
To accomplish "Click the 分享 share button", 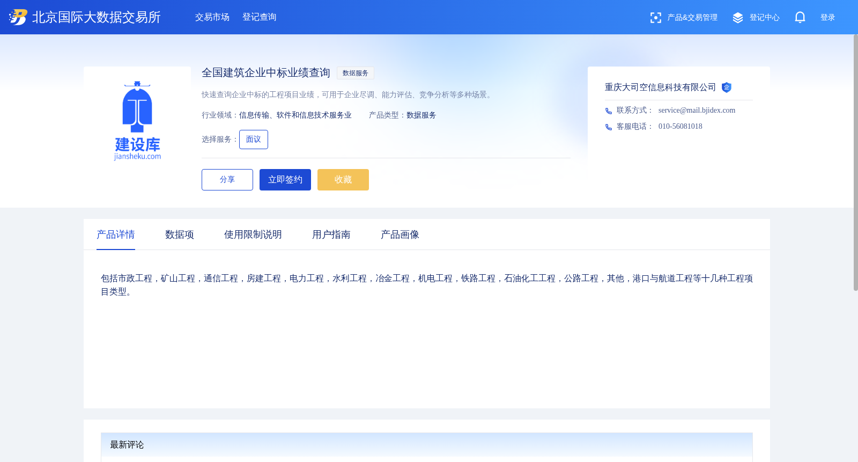I will [x=227, y=180].
